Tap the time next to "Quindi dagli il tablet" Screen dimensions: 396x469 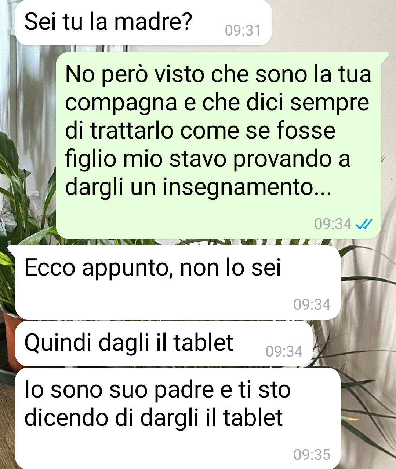point(284,351)
